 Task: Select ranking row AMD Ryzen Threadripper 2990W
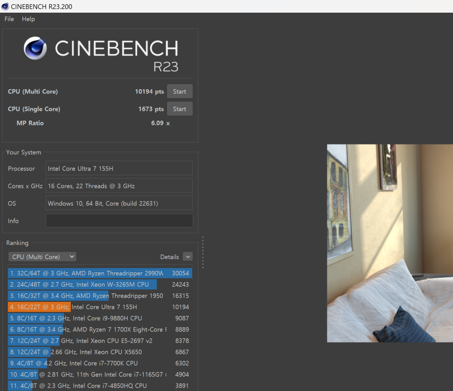[100, 273]
